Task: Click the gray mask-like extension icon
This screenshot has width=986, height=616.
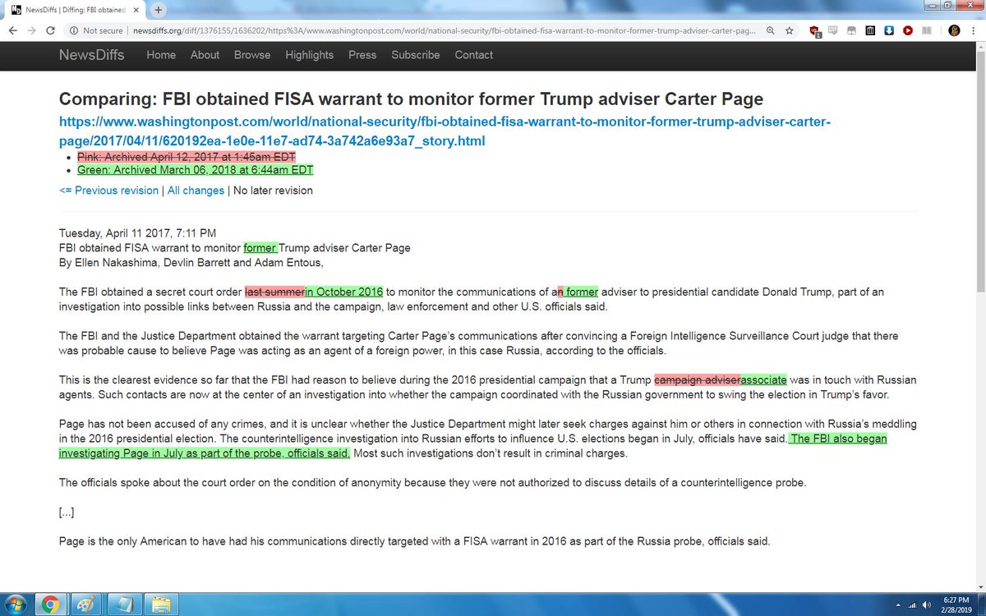Action: (x=851, y=30)
